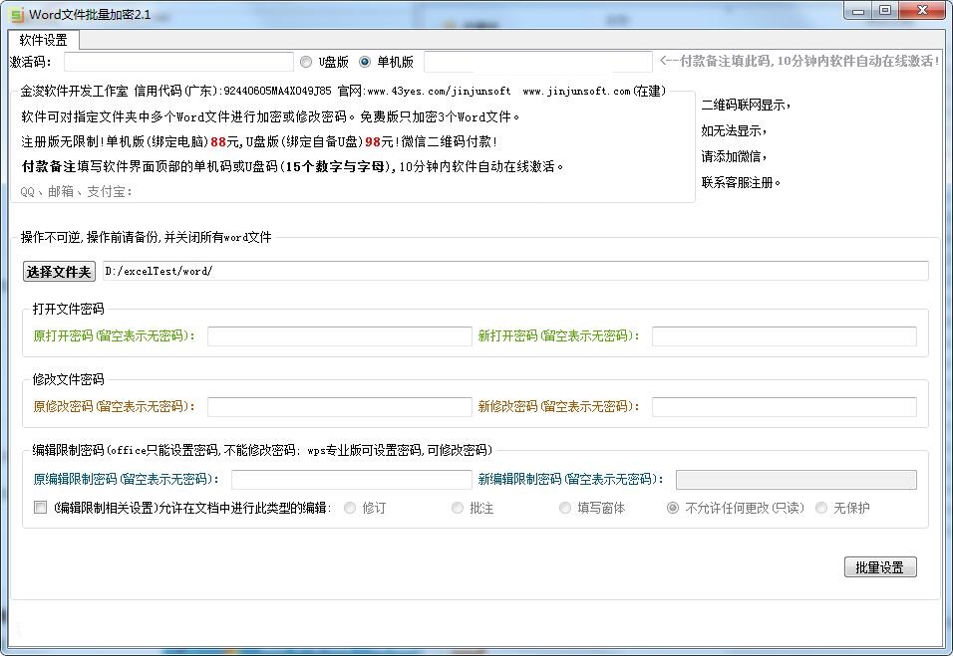953x656 pixels.
Task: Click the folder path field D:/excelTest/word/
Action: [x=515, y=272]
